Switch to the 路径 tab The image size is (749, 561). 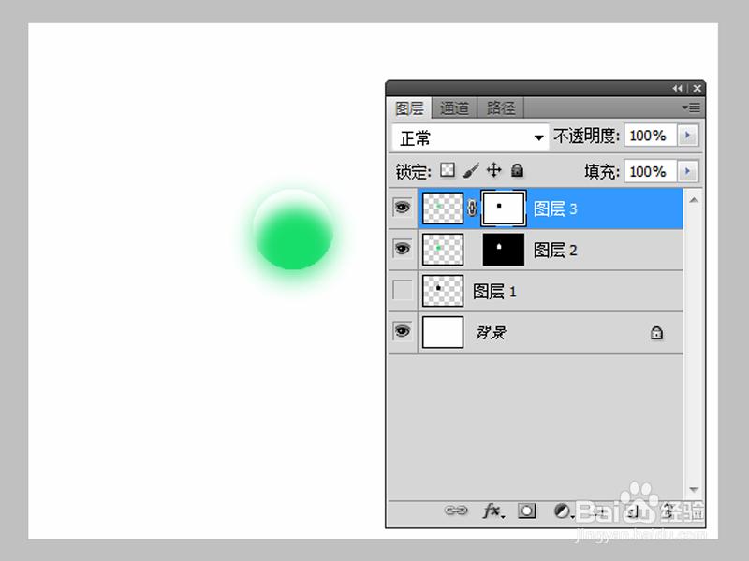pos(501,108)
